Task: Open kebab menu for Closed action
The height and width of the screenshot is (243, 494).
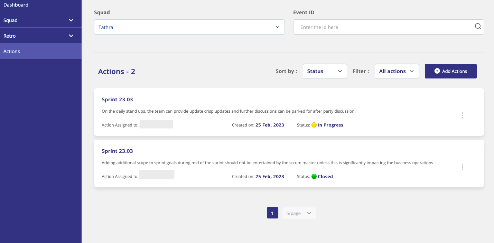Action: 462,167
